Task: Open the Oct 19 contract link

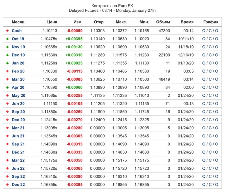Action: click(18, 39)
